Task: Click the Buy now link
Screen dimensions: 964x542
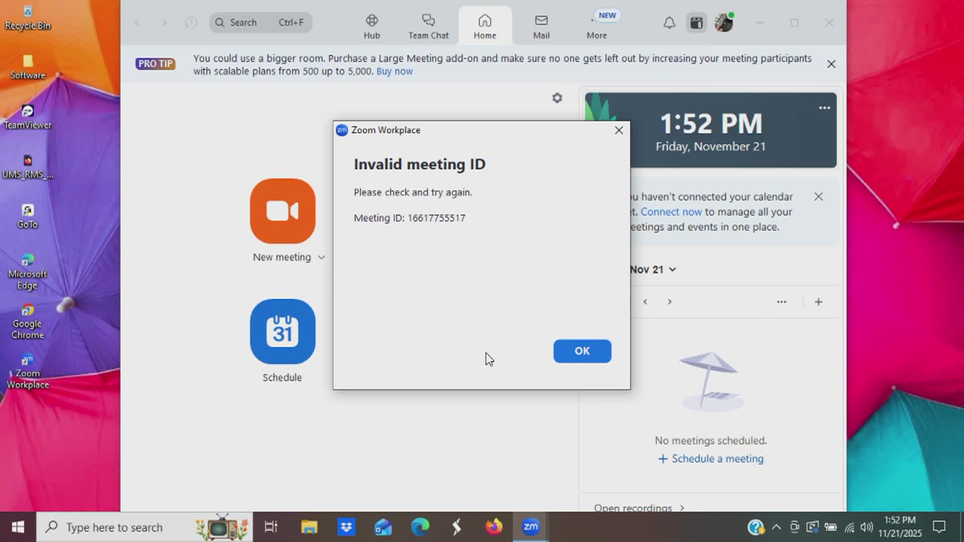Action: (394, 71)
